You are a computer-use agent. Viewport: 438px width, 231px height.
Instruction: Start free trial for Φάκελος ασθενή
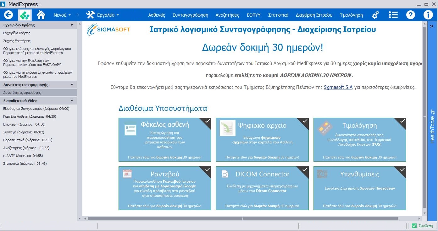click(165, 157)
